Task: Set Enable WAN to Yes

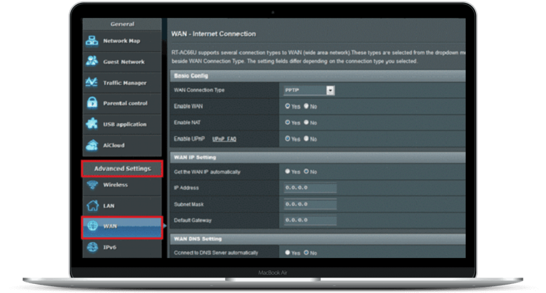Action: click(x=287, y=106)
